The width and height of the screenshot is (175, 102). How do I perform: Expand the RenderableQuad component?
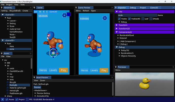(x=118, y=35)
